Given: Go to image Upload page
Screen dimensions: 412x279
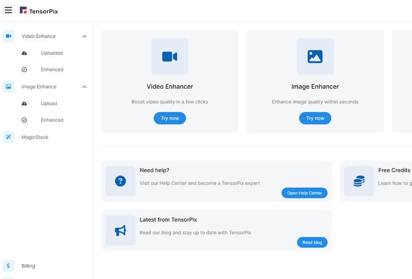Looking at the screenshot, I should [x=49, y=104].
